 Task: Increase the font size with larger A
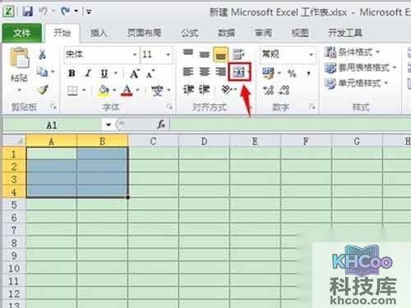pyautogui.click(x=134, y=73)
